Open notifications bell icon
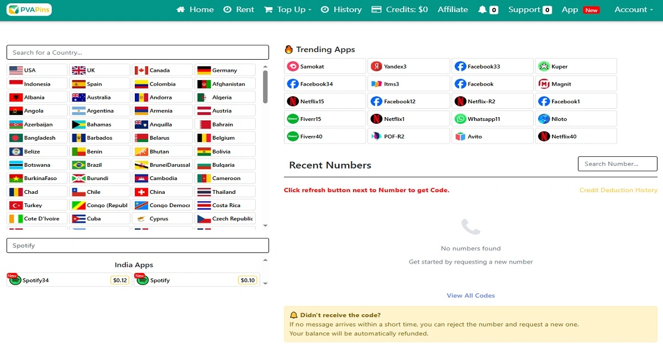663x348 pixels. pyautogui.click(x=482, y=10)
